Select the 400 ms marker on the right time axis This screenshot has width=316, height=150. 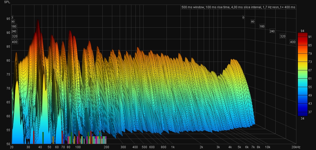tap(293, 42)
